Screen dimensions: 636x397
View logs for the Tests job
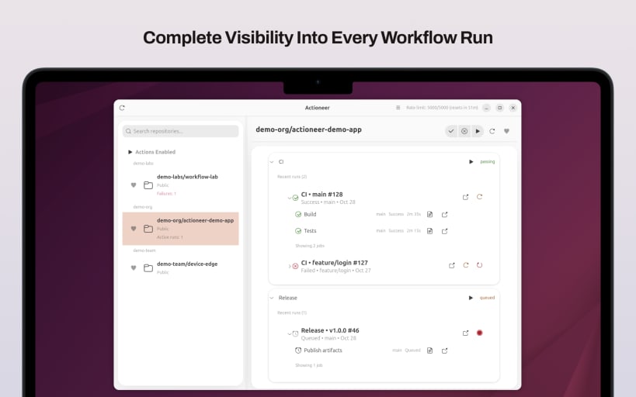(x=430, y=231)
